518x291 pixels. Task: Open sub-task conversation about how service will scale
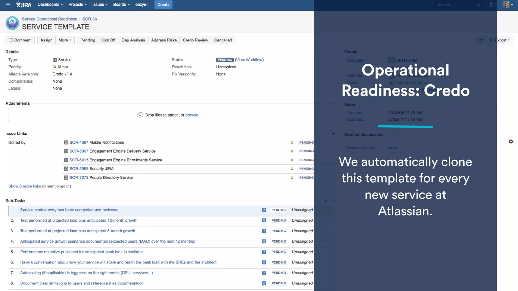118,262
